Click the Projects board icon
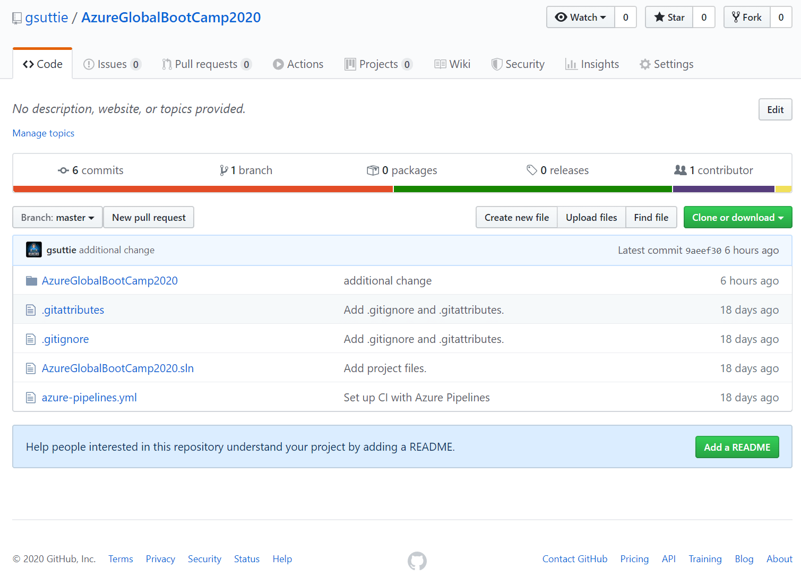Viewport: 801px width, 576px height. (350, 64)
